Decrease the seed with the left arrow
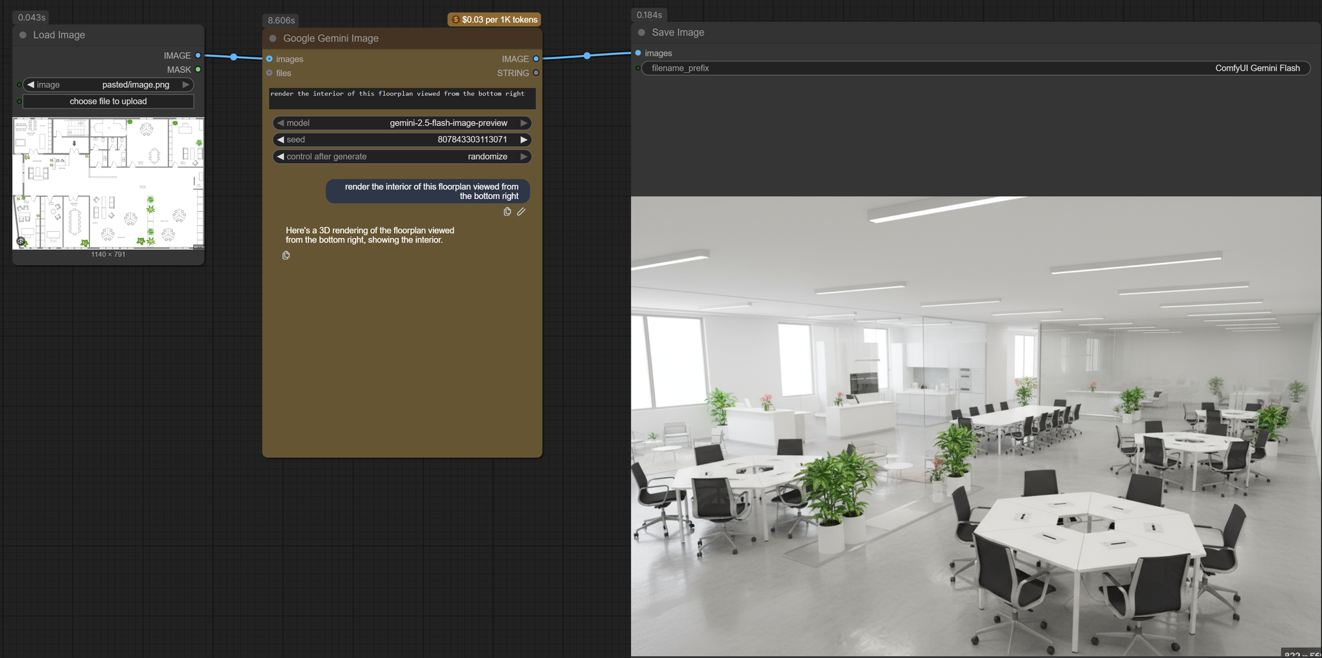The height and width of the screenshot is (658, 1322). tap(280, 139)
